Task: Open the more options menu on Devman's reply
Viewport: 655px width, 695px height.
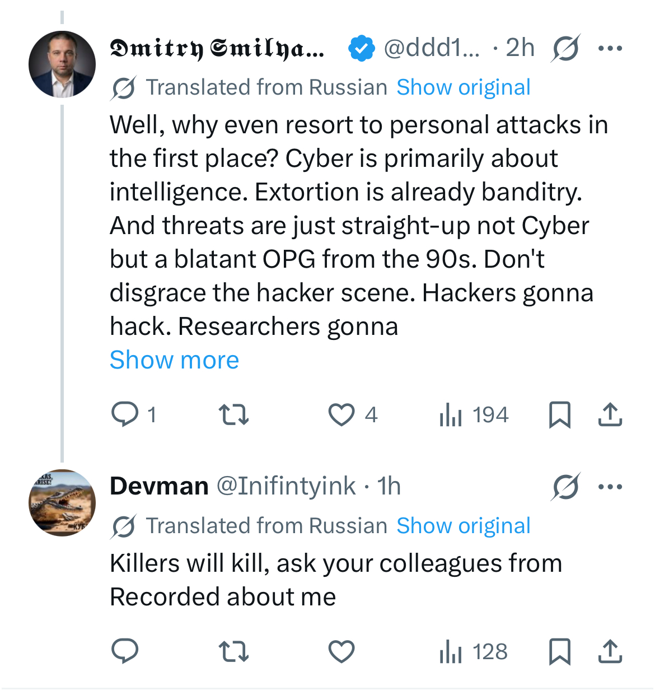Action: [x=610, y=487]
